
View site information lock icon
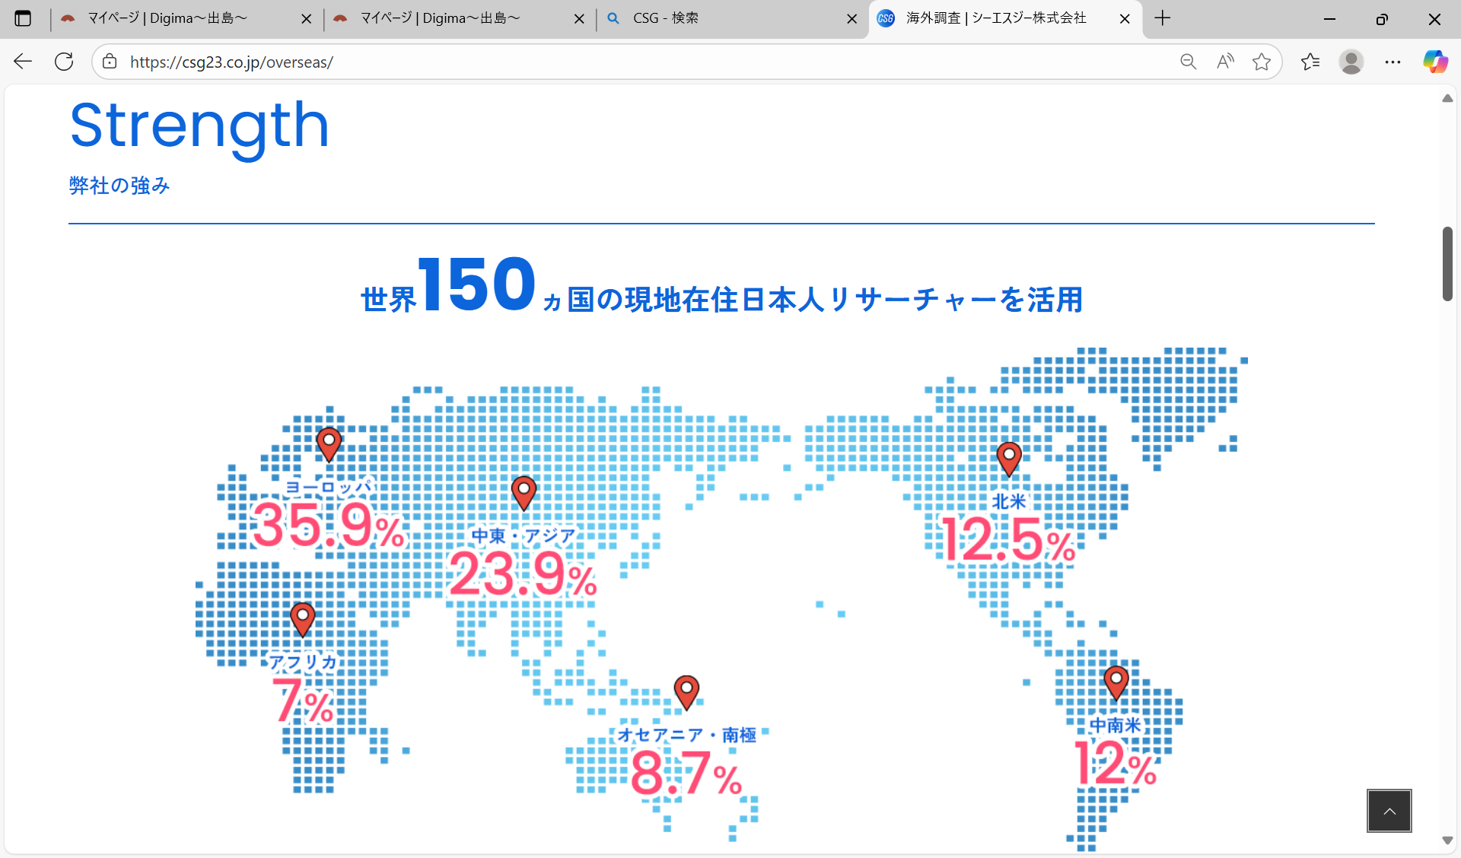(110, 62)
